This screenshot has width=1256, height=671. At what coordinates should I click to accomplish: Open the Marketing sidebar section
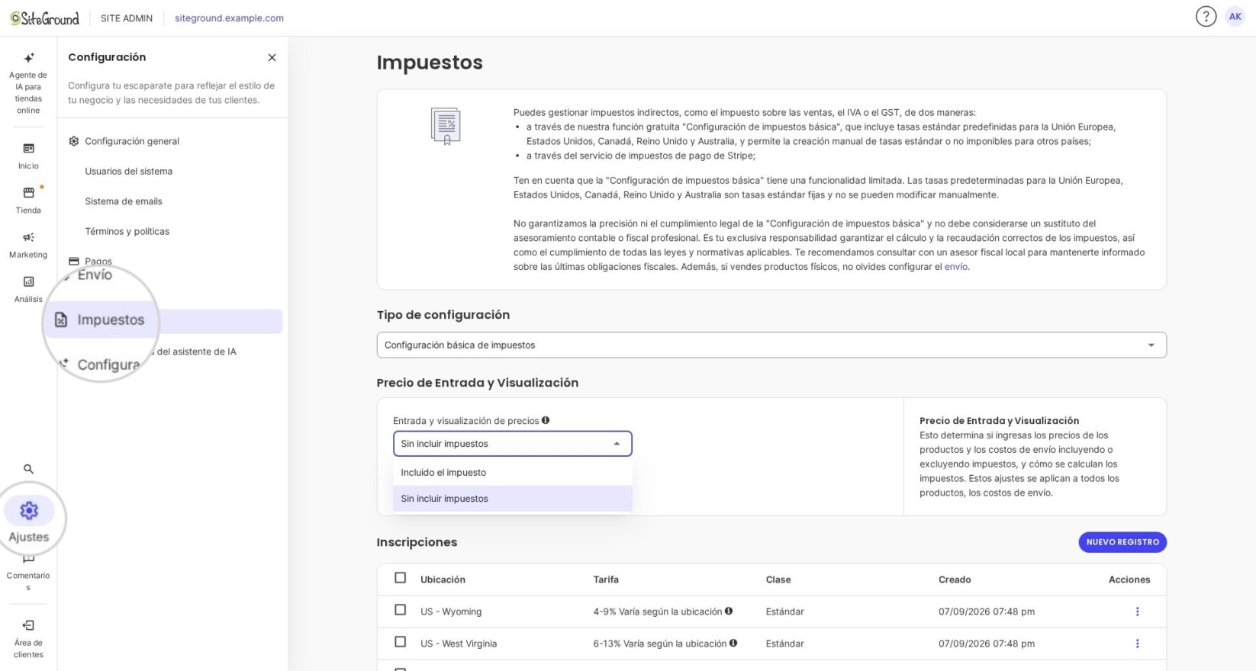pyautogui.click(x=28, y=245)
